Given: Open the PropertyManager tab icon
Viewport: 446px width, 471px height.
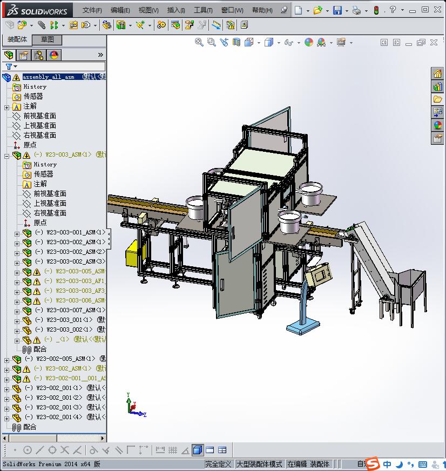Looking at the screenshot, I should click(23, 55).
